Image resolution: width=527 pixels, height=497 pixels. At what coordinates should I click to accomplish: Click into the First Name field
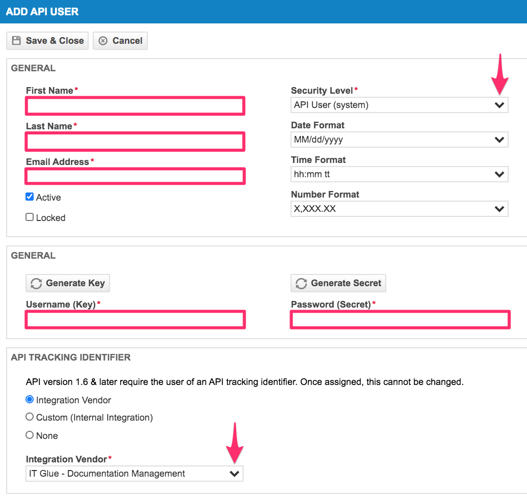[x=135, y=106]
